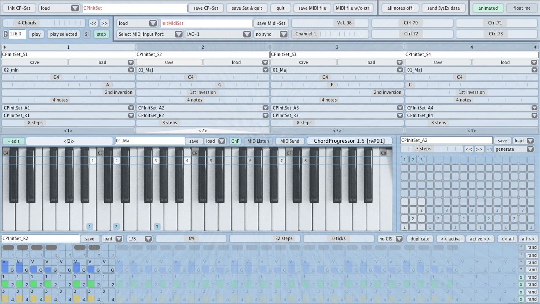Click the >> button beside 4 Chords slider
The height and width of the screenshot is (304, 540).
coord(105,23)
